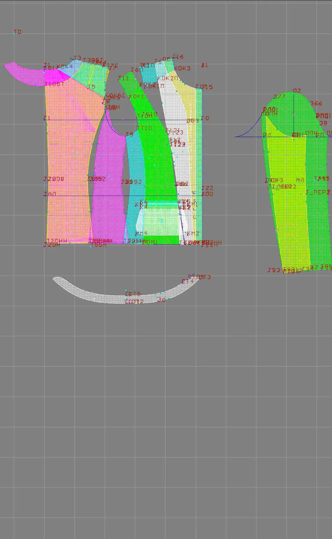
Task: Pick point T22 near the waist line
Action: tap(207, 188)
